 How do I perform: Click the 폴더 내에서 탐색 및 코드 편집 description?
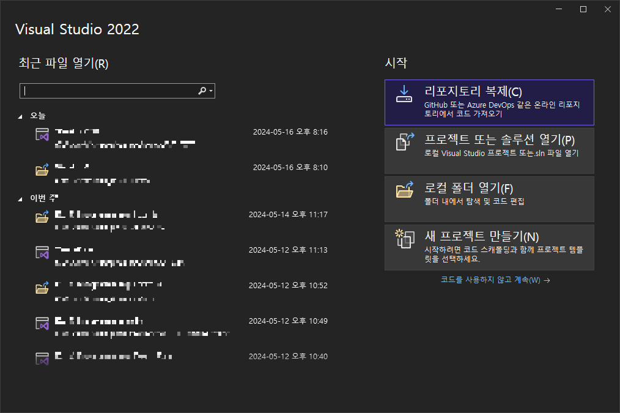(474, 201)
